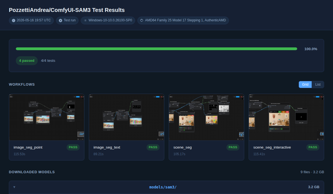
Task: Click the 89.21s duration on image_seg_text
Action: (x=99, y=154)
